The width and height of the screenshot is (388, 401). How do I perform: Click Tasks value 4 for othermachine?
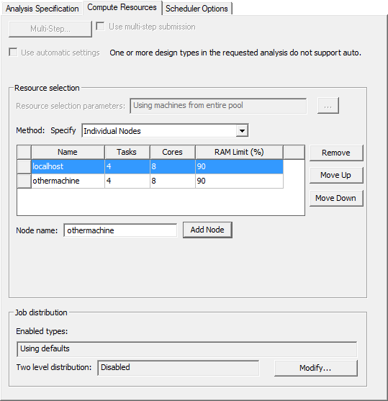127,181
